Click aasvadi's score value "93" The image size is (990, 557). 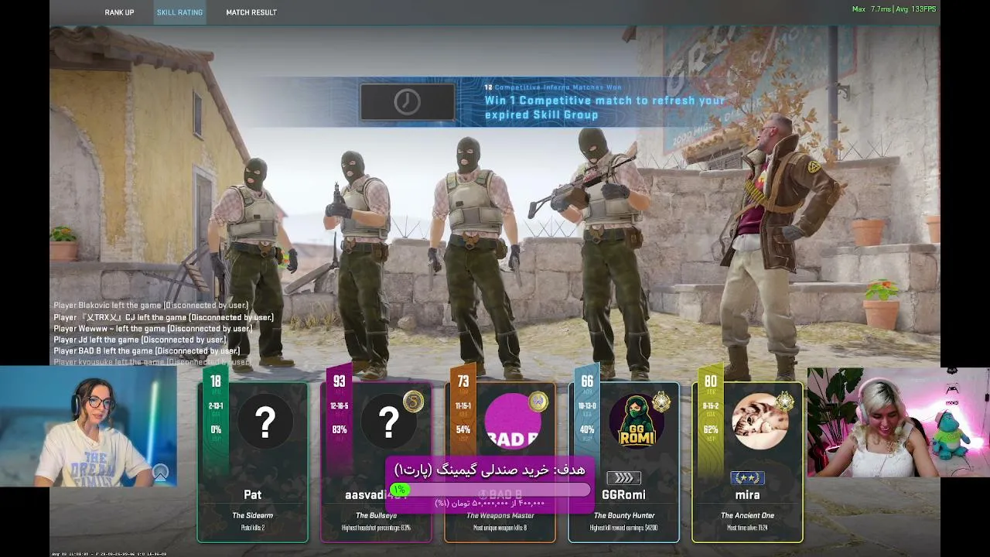[x=339, y=381]
